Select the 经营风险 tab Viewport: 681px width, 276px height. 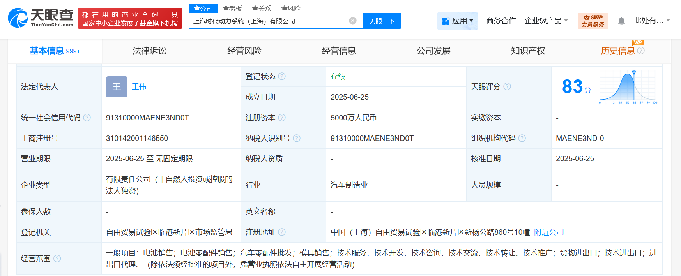point(244,51)
